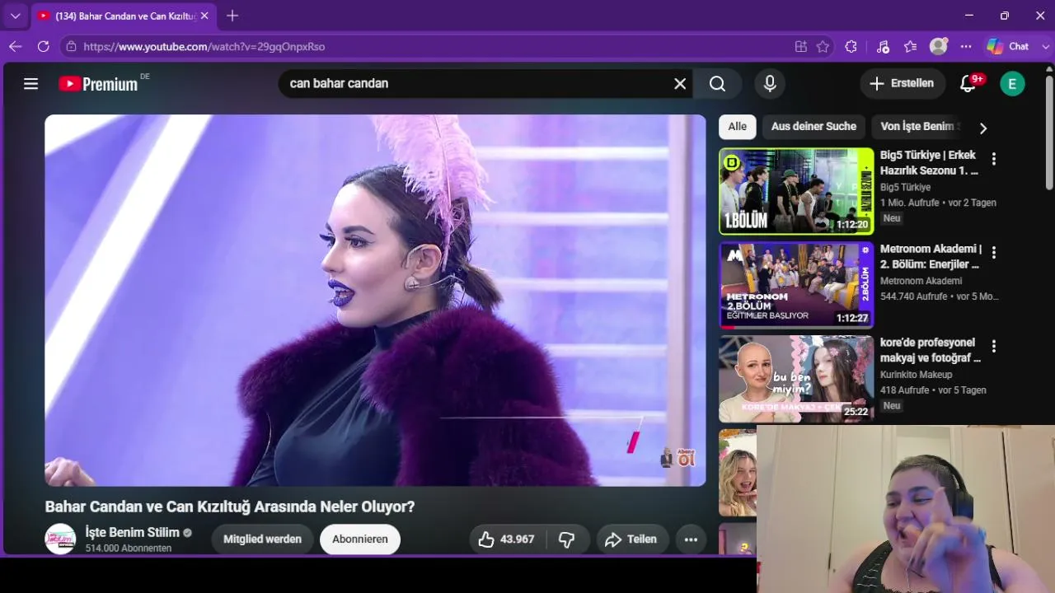Open options for Kurinkito Makeup video
The width and height of the screenshot is (1055, 593).
993,347
